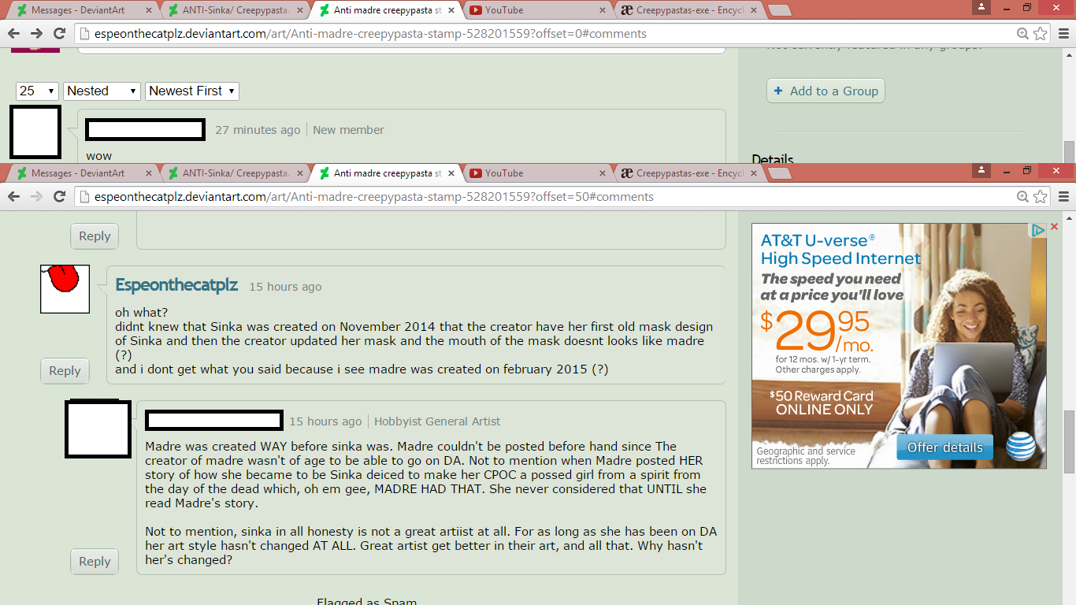Click the back arrow in the lower browser toolbar

[x=13, y=196]
